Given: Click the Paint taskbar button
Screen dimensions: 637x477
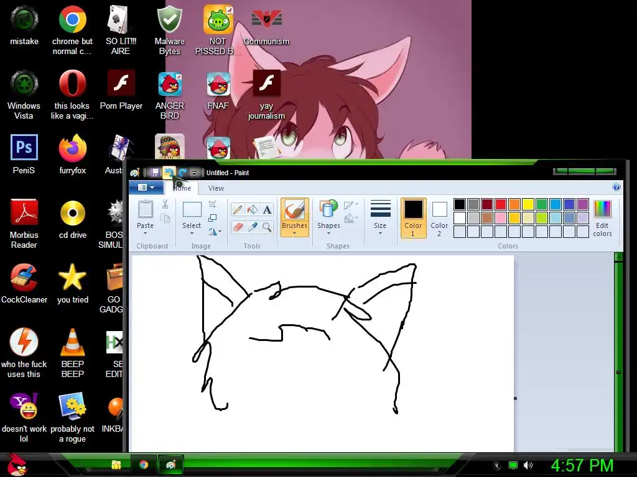Looking at the screenshot, I should [170, 465].
